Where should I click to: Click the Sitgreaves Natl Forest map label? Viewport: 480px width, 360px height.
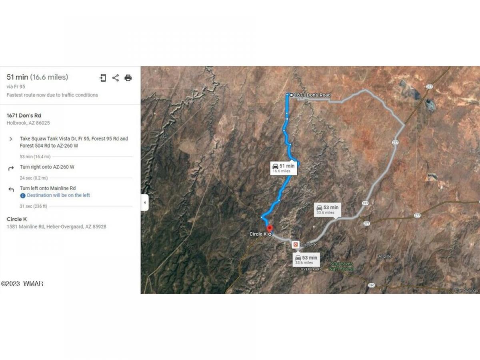(342, 266)
